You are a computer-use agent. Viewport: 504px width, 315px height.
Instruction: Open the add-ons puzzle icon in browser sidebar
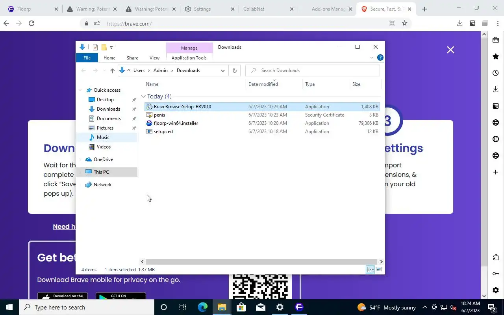pos(496,257)
